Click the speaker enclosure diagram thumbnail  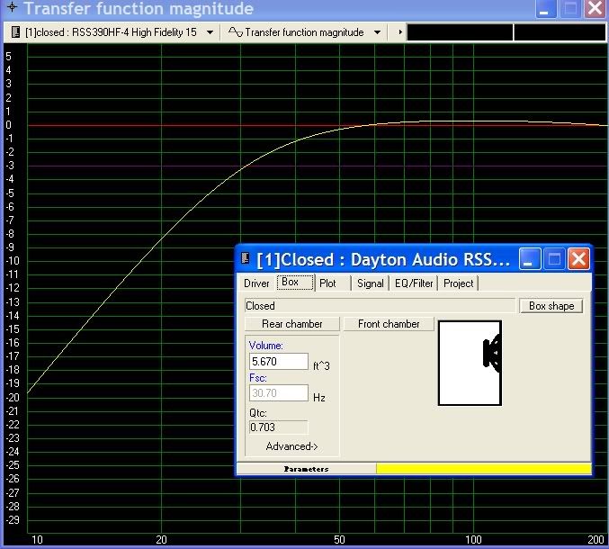(470, 363)
